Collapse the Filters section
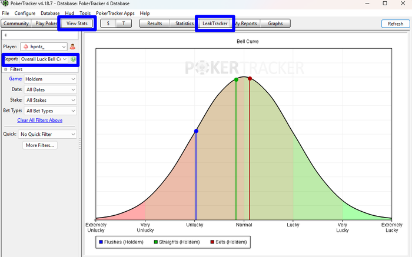The height and width of the screenshot is (257, 412). [x=6, y=69]
